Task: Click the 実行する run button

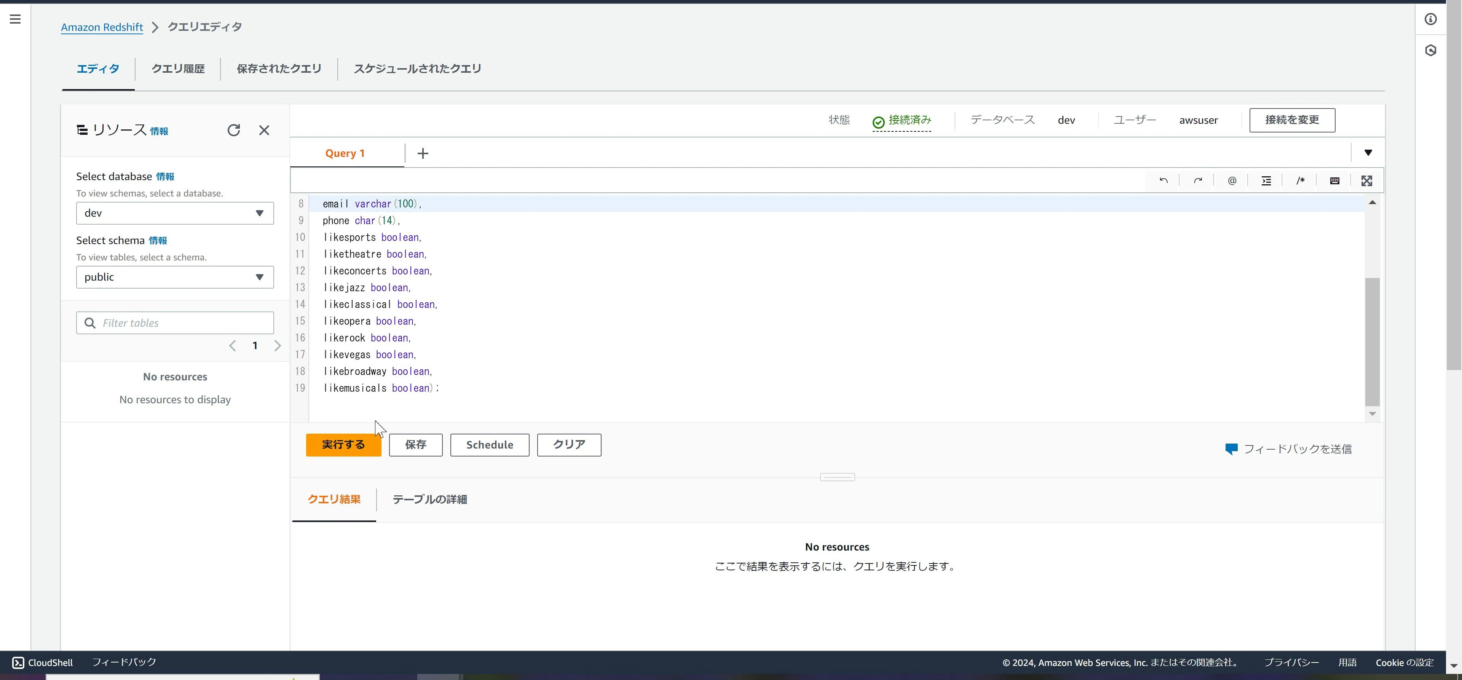Action: tap(343, 445)
